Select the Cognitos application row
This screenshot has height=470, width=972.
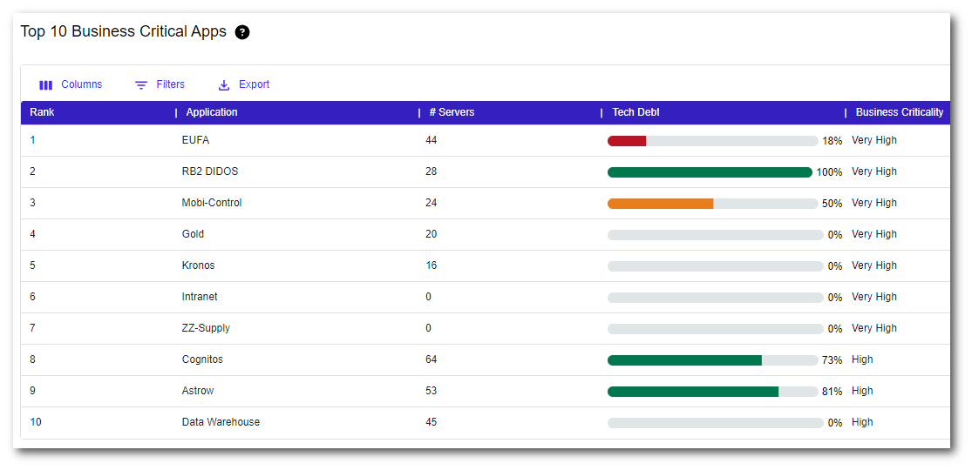(x=201, y=359)
